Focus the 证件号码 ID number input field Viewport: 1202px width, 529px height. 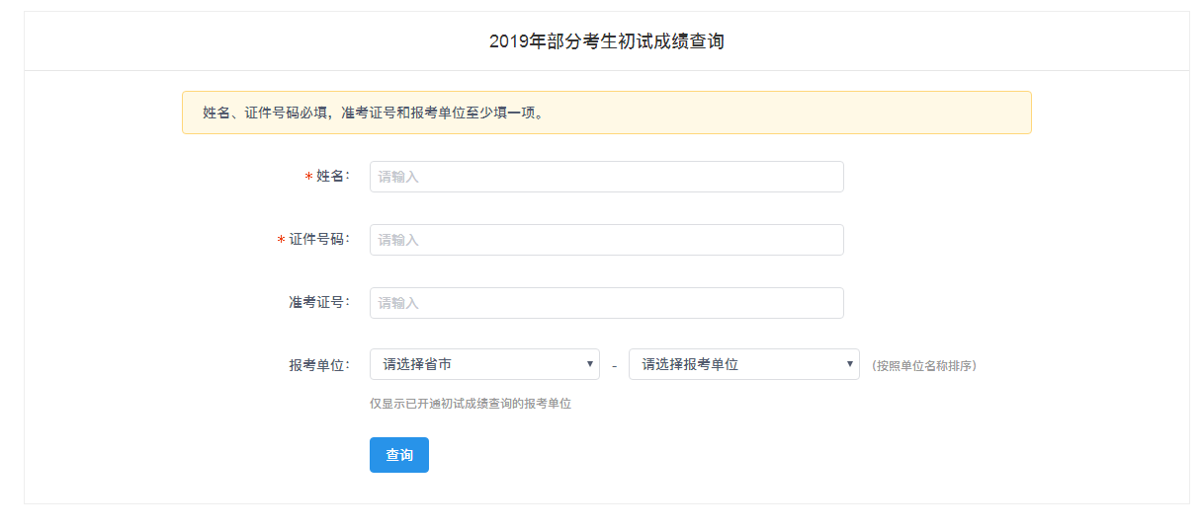point(606,240)
